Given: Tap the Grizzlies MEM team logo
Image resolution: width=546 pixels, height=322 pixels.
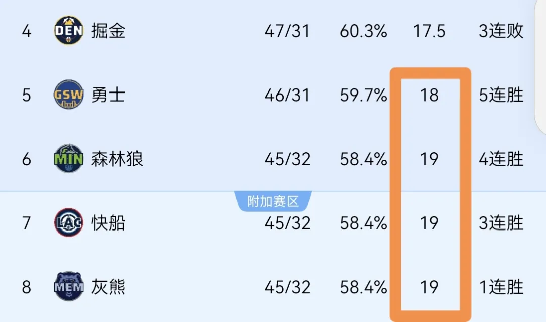Looking at the screenshot, I should pos(69,287).
